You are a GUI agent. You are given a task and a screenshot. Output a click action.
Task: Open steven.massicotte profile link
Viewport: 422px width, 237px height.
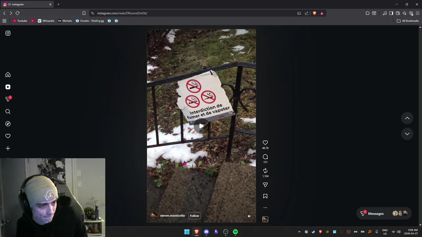pos(172,216)
